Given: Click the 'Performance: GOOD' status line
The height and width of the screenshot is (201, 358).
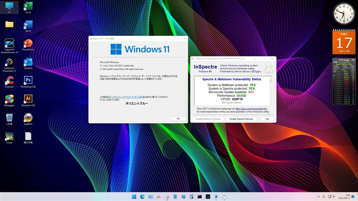Looking at the screenshot, I should (231, 96).
